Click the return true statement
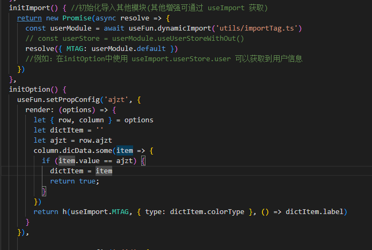 (x=75, y=181)
